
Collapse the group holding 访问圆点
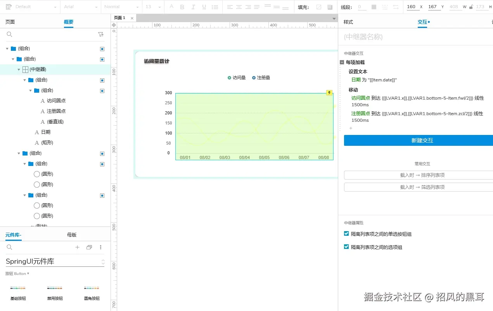(x=30, y=90)
